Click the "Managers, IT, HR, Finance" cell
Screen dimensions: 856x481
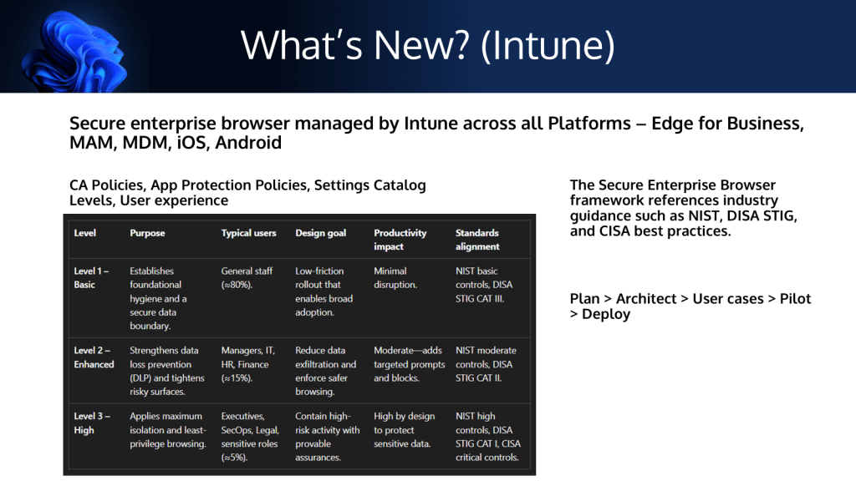coord(248,364)
